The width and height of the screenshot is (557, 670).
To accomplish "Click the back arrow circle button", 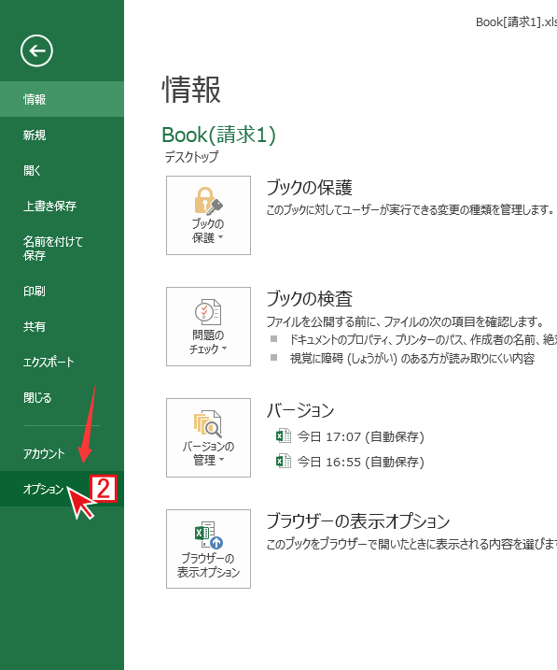I will pyautogui.click(x=36, y=50).
